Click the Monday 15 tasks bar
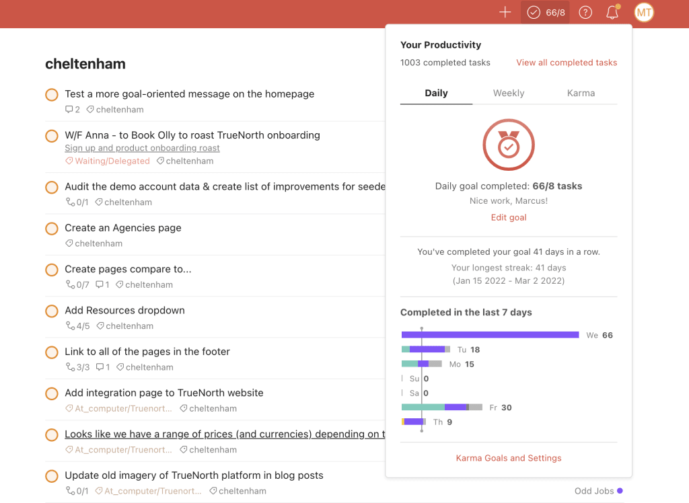This screenshot has height=503, width=689. 421,364
